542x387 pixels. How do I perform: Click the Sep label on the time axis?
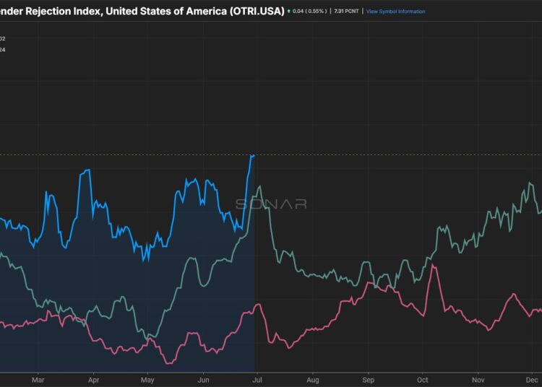click(368, 379)
